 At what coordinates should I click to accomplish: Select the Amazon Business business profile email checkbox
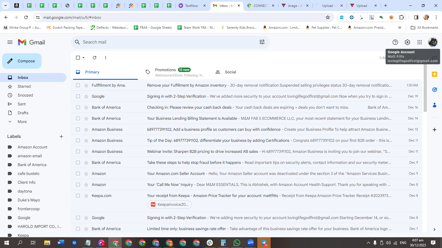[78, 129]
